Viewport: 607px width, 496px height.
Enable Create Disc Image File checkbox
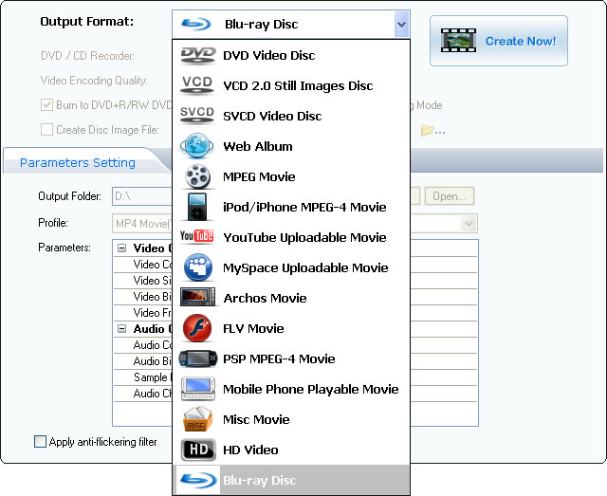coord(46,129)
